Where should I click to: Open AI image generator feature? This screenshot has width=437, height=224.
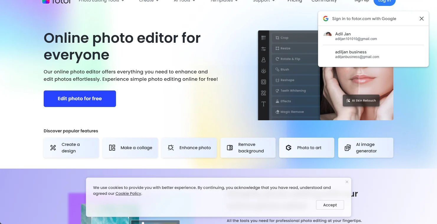pos(366,148)
